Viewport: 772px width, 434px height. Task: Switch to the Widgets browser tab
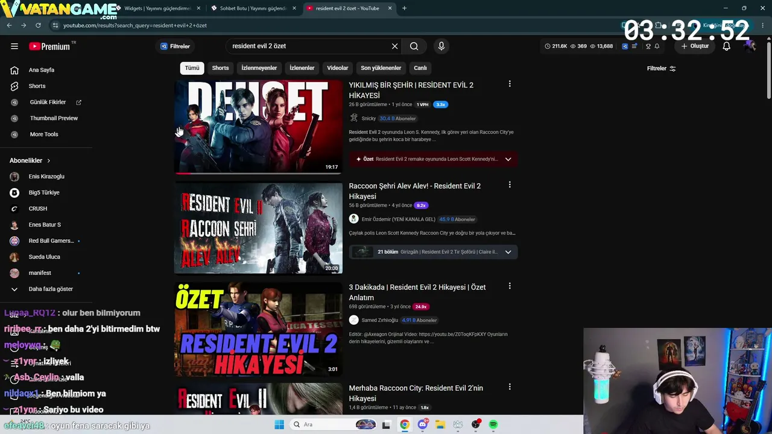pos(157,8)
